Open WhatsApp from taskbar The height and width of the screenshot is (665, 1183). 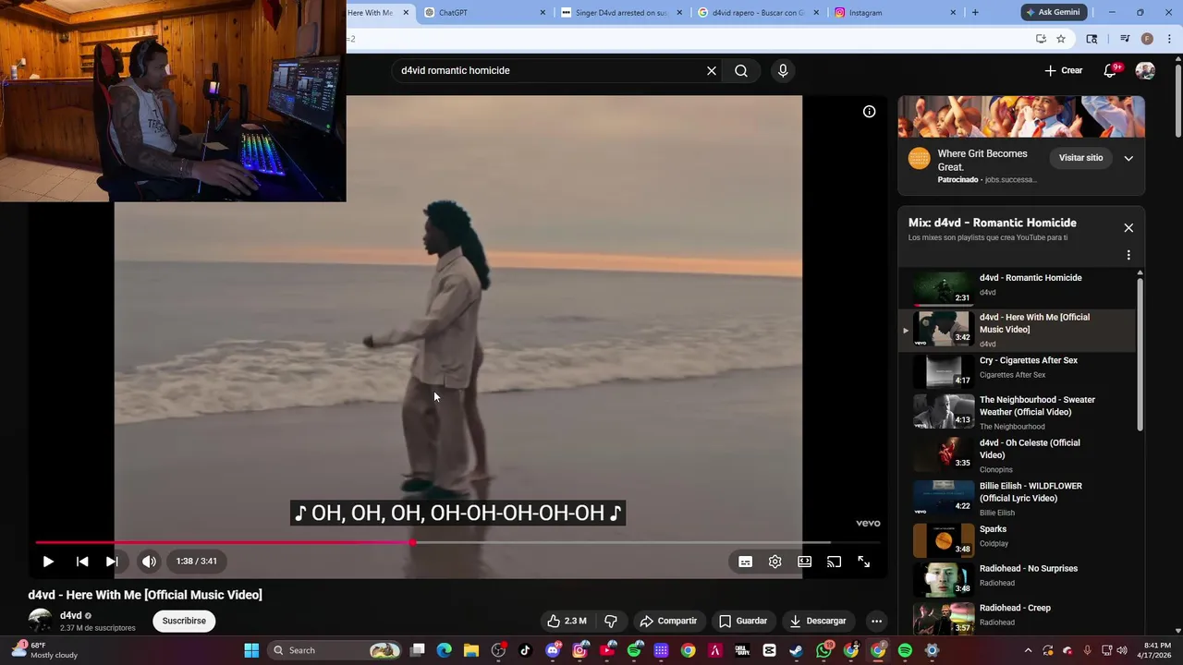pyautogui.click(x=823, y=650)
